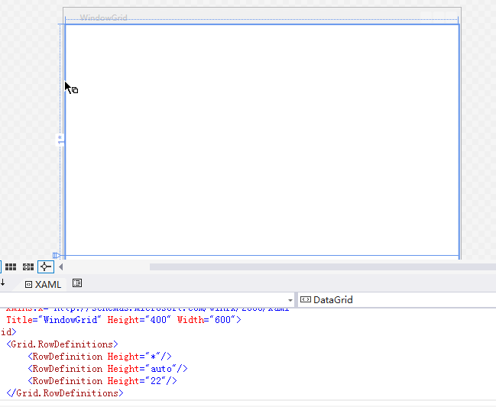
Task: Click the left scroll arrow of designer
Action: tap(61, 266)
